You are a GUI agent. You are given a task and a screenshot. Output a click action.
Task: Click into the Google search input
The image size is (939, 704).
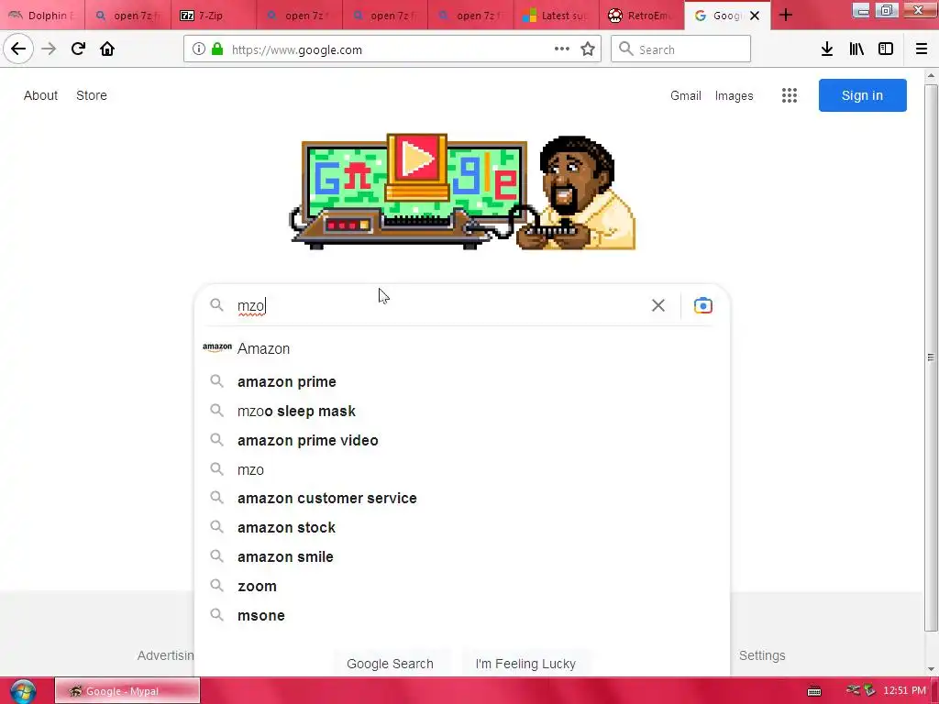[440, 305]
